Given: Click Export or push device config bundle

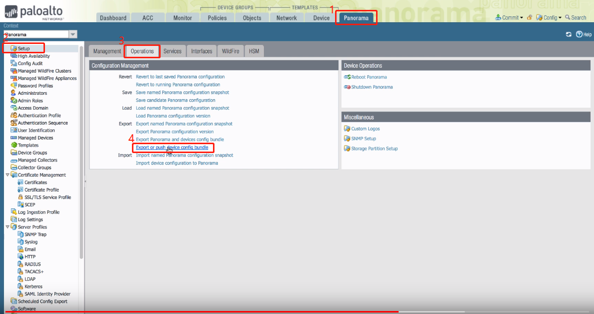Looking at the screenshot, I should coord(175,148).
